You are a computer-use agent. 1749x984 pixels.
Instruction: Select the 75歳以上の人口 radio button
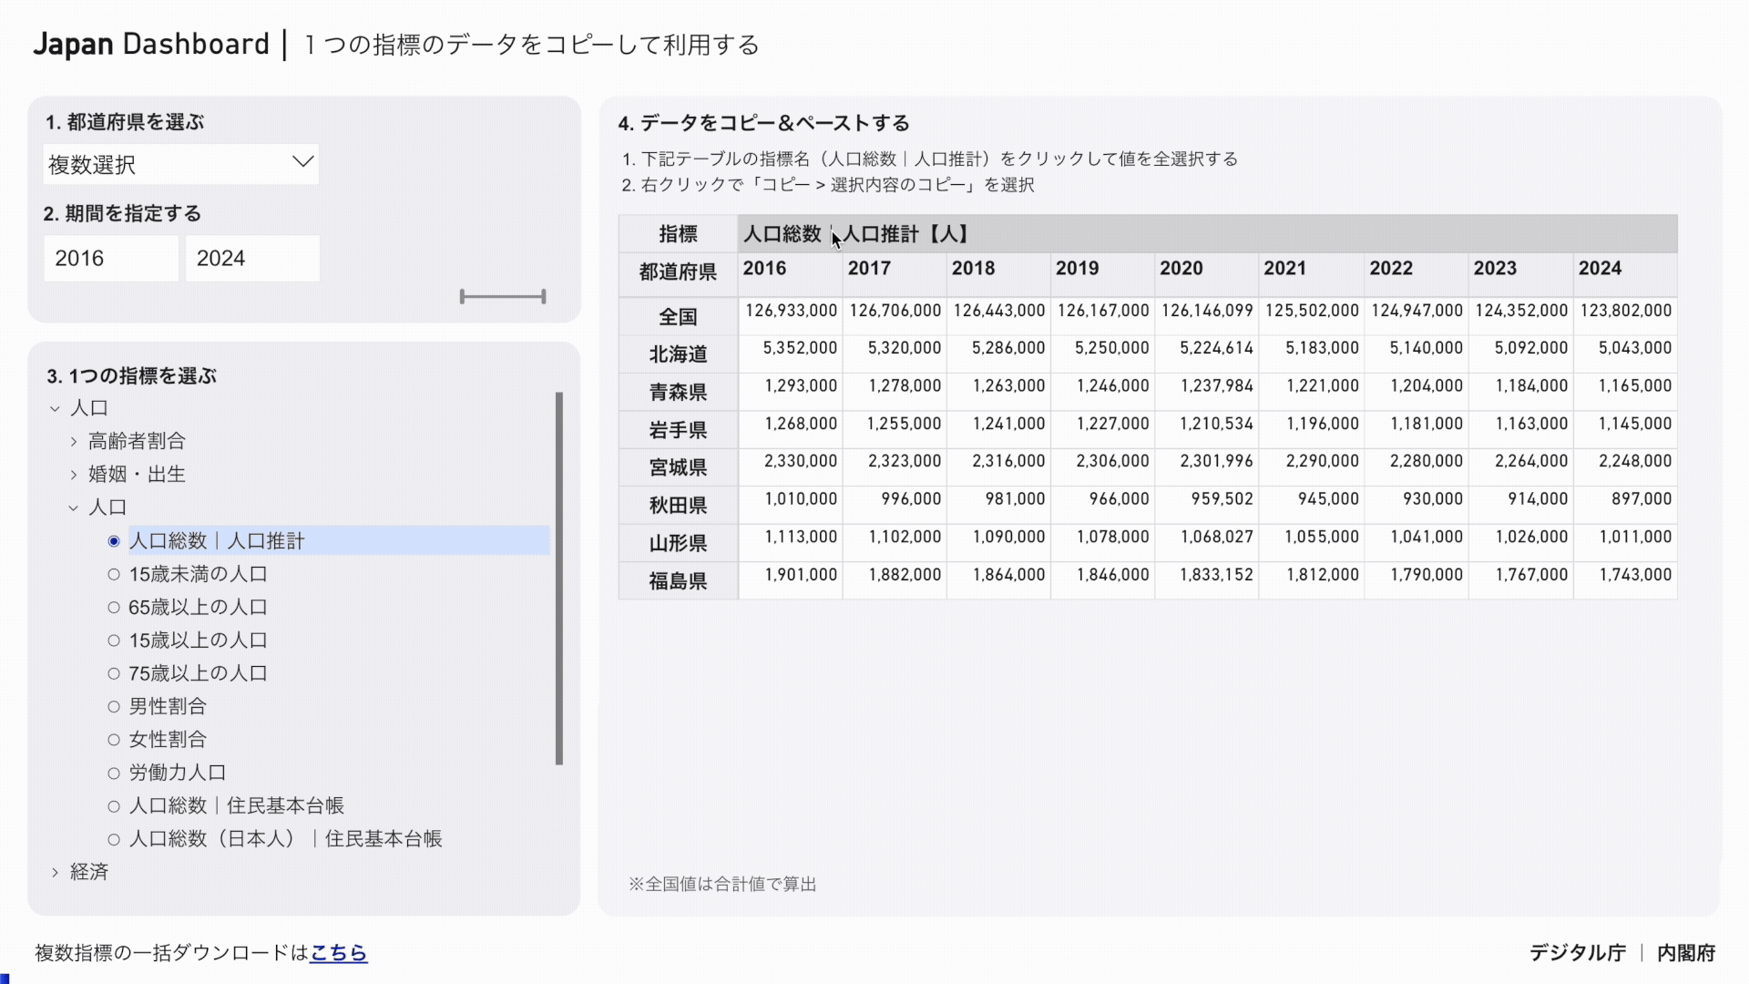point(114,673)
